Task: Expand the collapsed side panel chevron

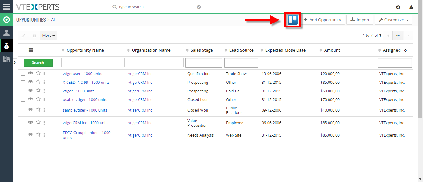Action: pyautogui.click(x=15, y=63)
